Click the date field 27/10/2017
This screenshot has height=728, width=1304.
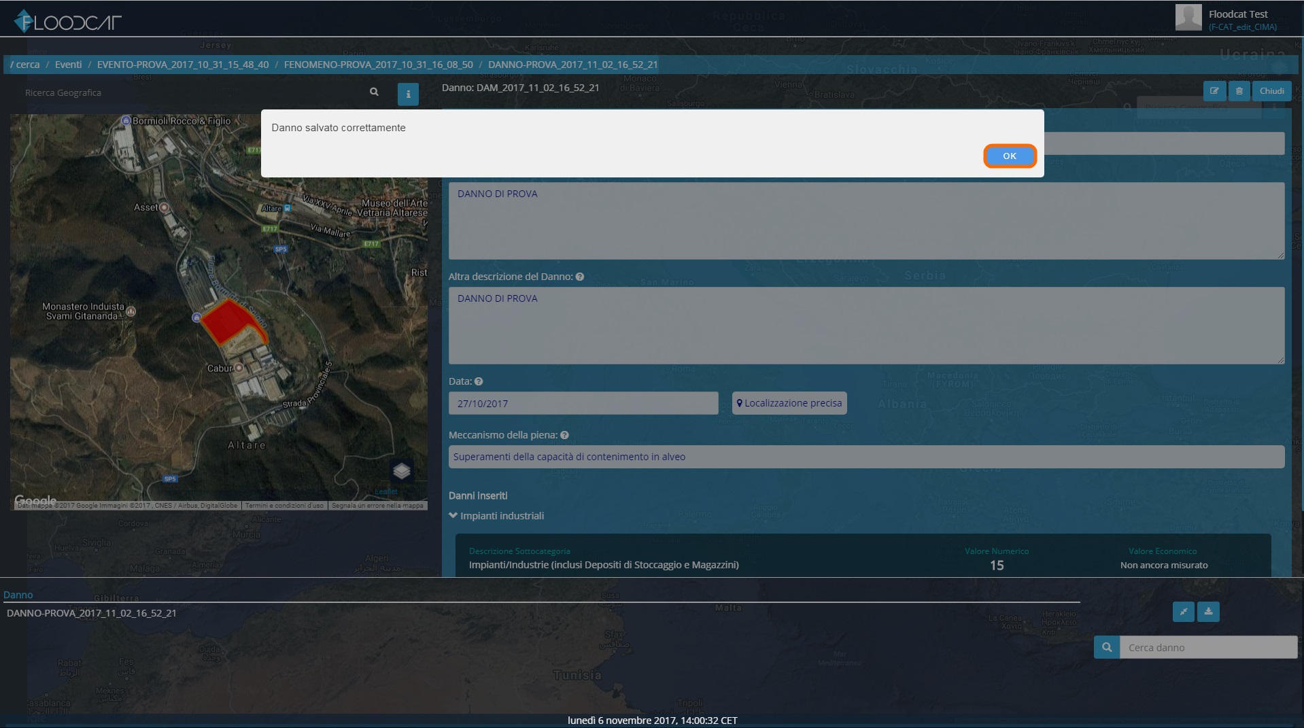(583, 403)
